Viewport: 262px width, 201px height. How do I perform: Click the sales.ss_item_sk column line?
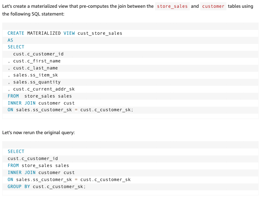click(x=33, y=75)
